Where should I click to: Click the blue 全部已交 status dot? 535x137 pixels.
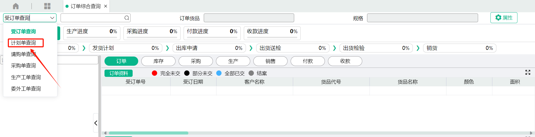[219, 73]
